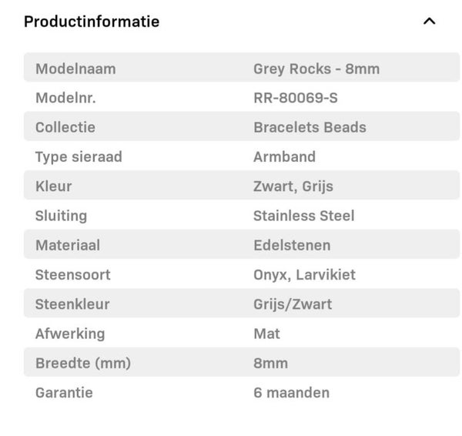Screen dimensions: 462x436
Task: Click the Mat afwerking value
Action: point(266,334)
